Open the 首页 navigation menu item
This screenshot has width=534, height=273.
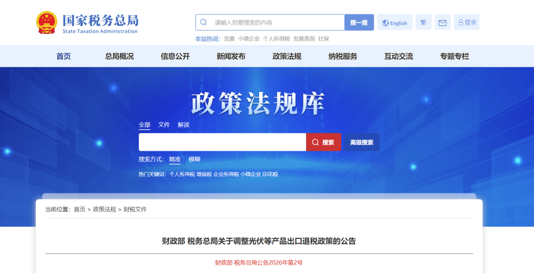pyautogui.click(x=64, y=56)
